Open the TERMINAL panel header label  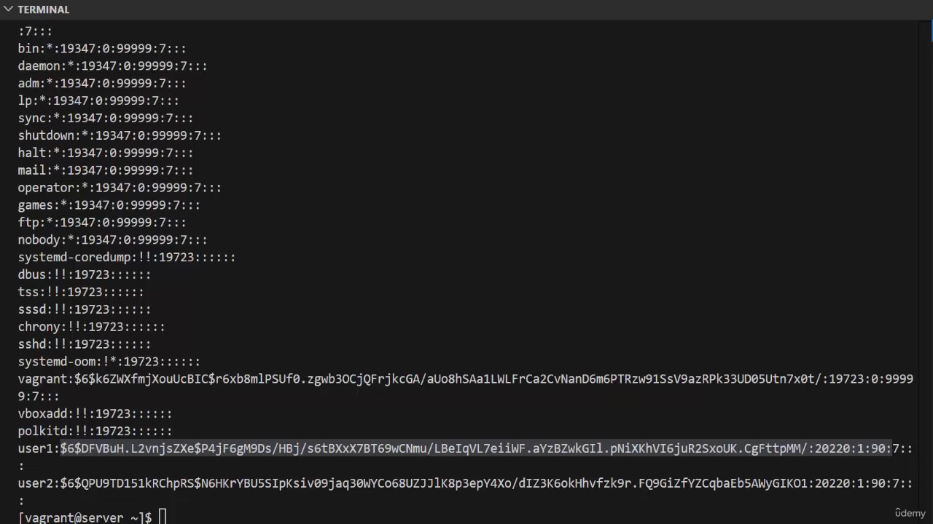click(x=43, y=9)
